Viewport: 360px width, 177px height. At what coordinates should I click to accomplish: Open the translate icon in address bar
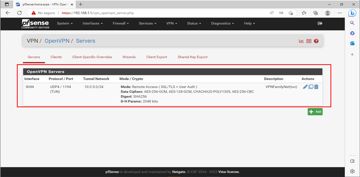point(281,13)
